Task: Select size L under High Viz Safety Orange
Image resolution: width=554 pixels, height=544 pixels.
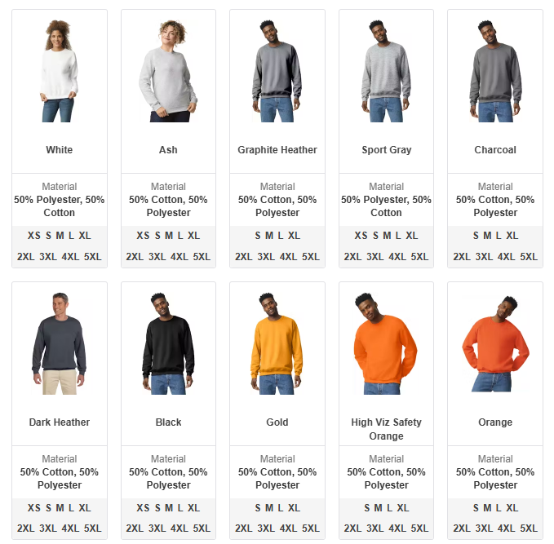Action: click(390, 508)
